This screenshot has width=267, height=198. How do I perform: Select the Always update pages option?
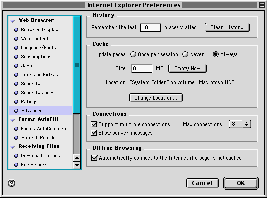pyautogui.click(x=216, y=54)
